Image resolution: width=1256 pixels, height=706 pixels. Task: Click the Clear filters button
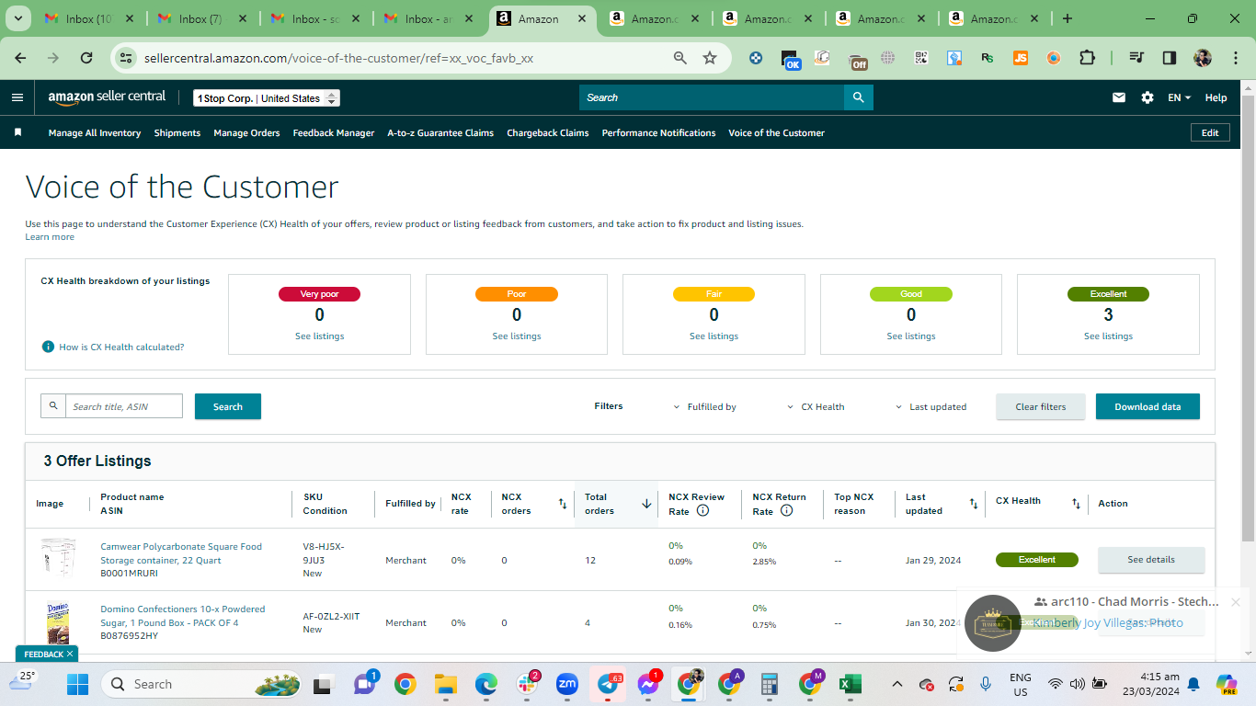pos(1041,406)
